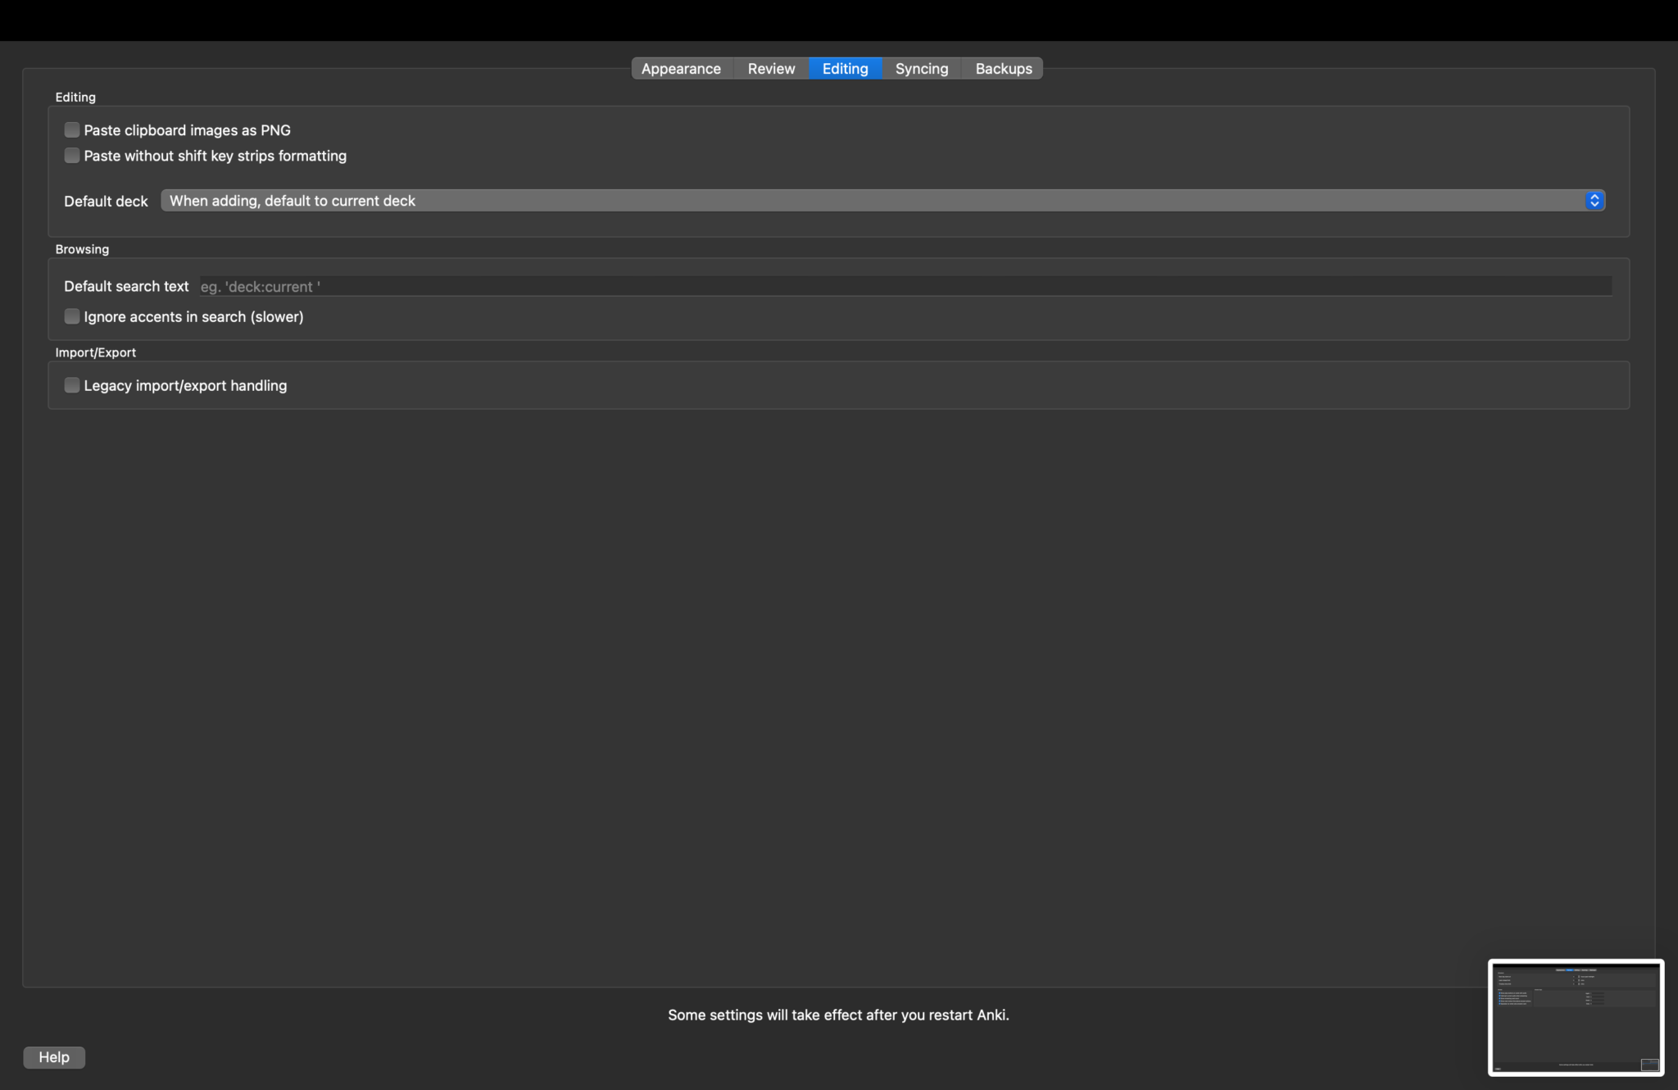Click the 'Default search text' label
Screen dimensions: 1678x1090
point(126,287)
